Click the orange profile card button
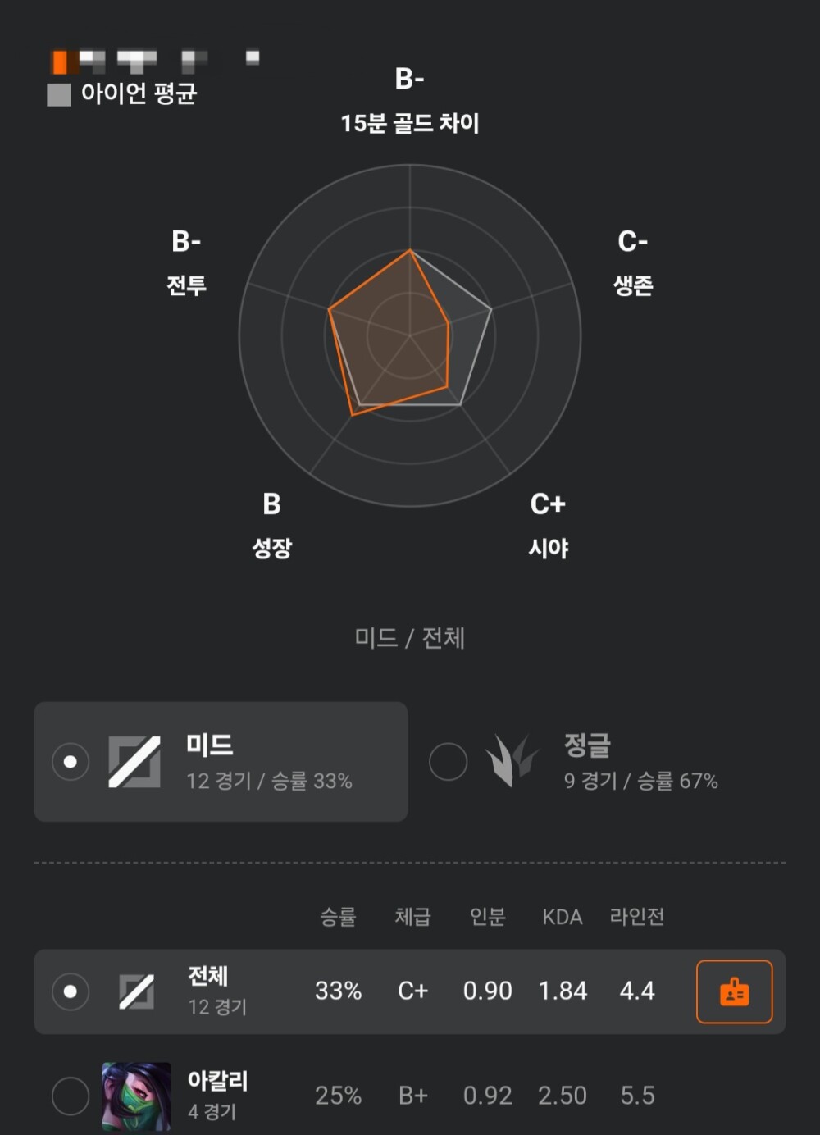 pos(734,991)
